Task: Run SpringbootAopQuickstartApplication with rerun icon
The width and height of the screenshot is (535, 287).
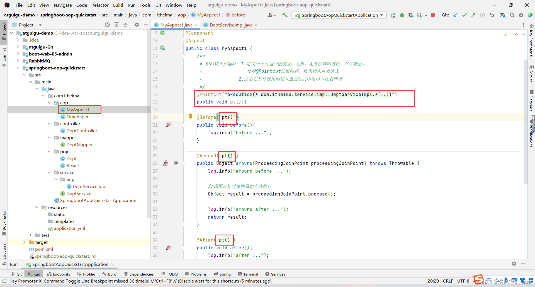Action: (x=393, y=15)
